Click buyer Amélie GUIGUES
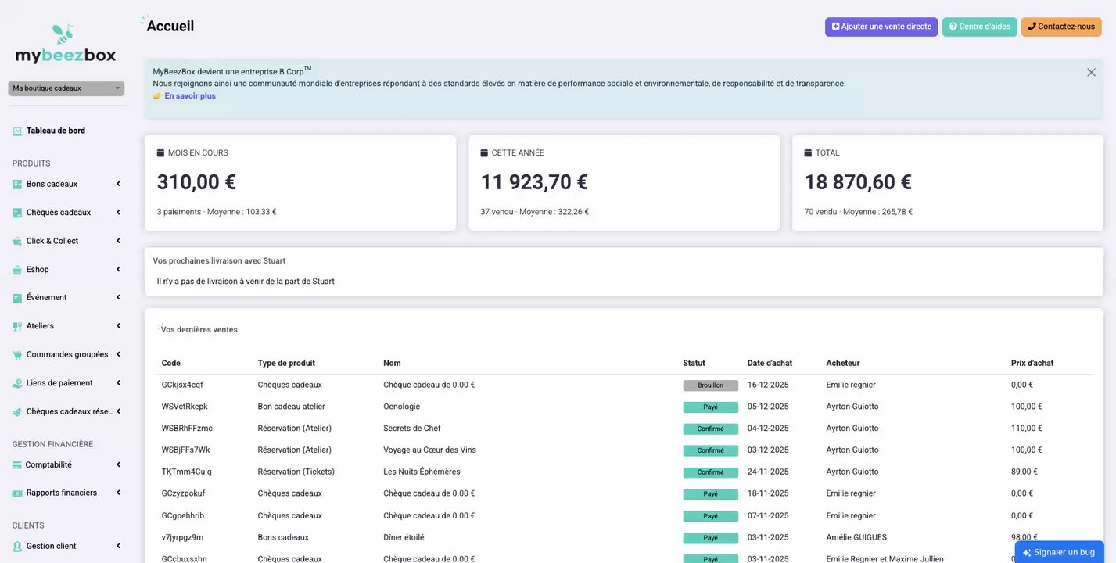Screen dimensions: 1116x563 [x=856, y=537]
